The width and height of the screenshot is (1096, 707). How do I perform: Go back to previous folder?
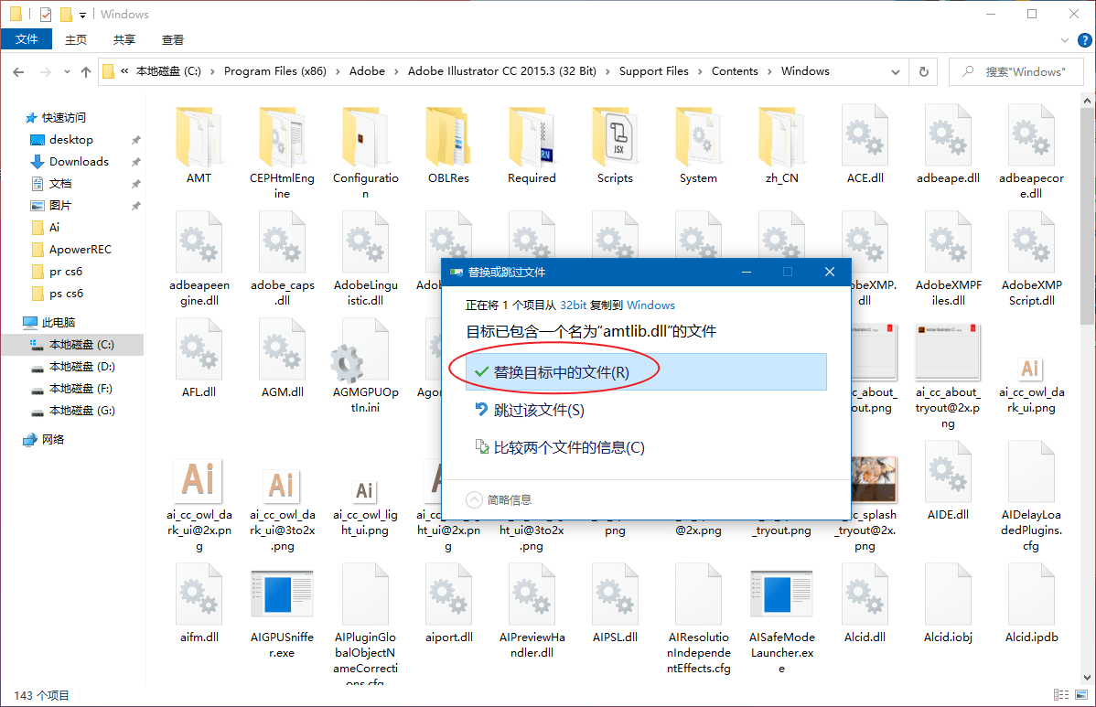[x=19, y=72]
